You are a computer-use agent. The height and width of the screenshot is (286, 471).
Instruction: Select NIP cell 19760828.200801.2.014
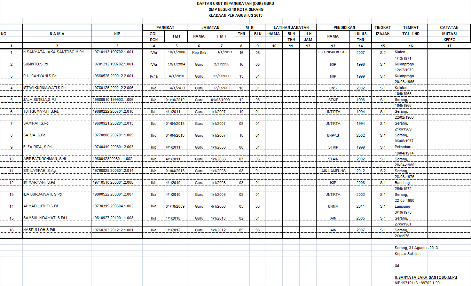click(x=117, y=170)
